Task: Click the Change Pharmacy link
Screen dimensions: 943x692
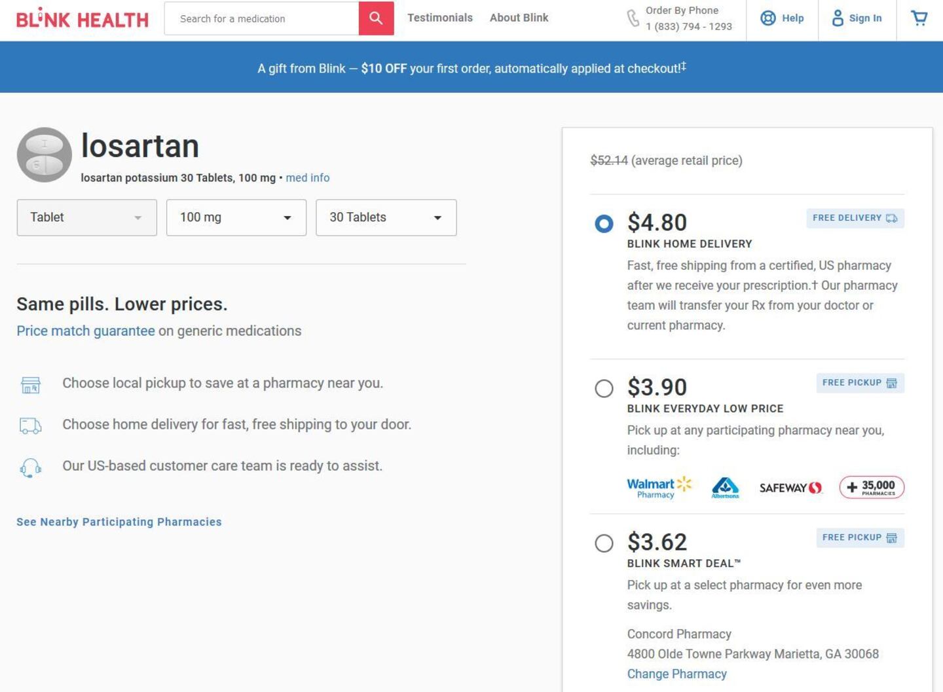Action: (676, 674)
